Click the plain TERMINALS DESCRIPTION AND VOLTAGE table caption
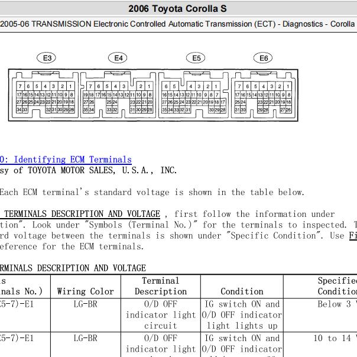The width and height of the screenshot is (357, 357). point(73,268)
